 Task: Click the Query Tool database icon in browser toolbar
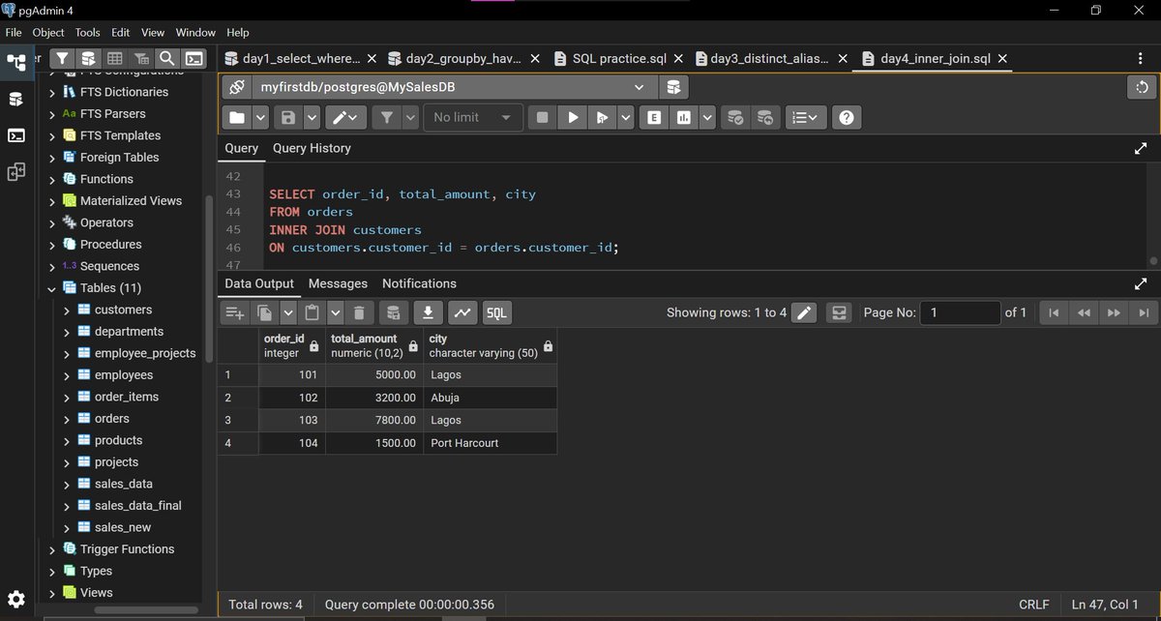click(88, 59)
